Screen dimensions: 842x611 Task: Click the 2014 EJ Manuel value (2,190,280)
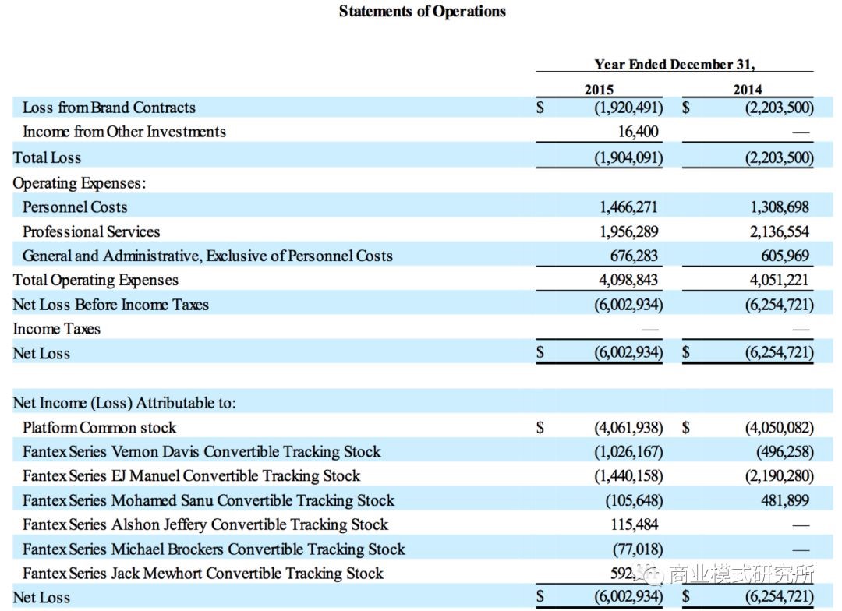(779, 476)
